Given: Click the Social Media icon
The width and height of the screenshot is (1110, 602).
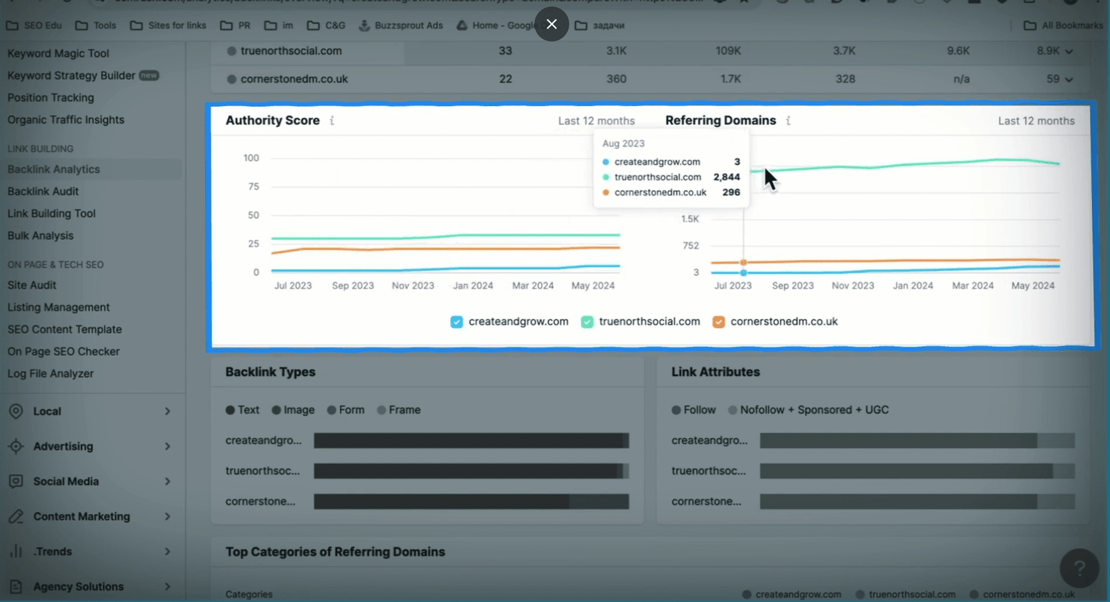Looking at the screenshot, I should click(x=16, y=481).
